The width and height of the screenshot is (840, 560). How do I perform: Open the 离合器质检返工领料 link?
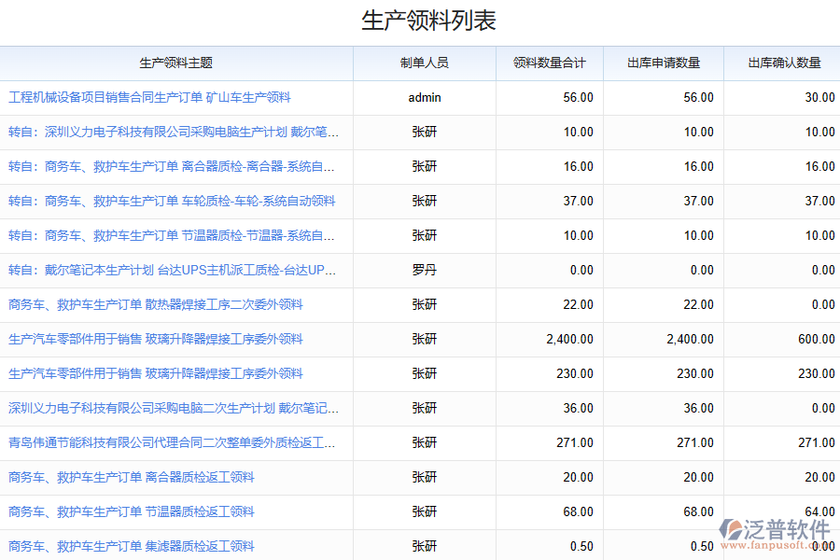point(131,477)
